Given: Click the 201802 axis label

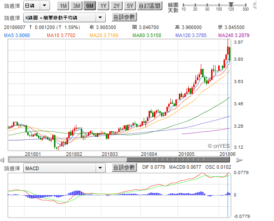Looking at the screenshot, I should pos(74,154).
